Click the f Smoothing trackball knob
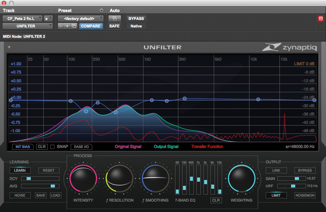This screenshot has height=212, width=326. click(155, 179)
